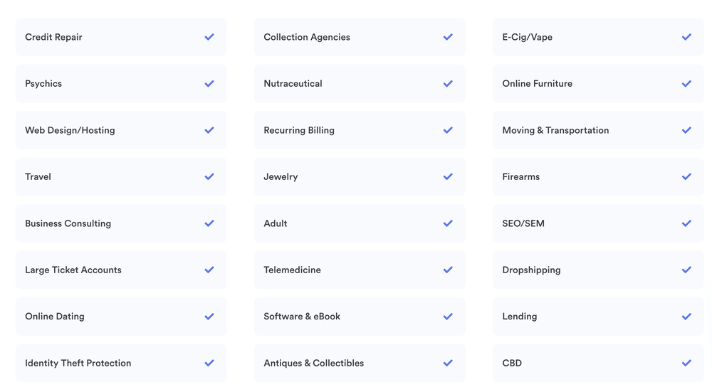Click the checkmark next to Dropshipping
712x392 pixels.
(686, 270)
